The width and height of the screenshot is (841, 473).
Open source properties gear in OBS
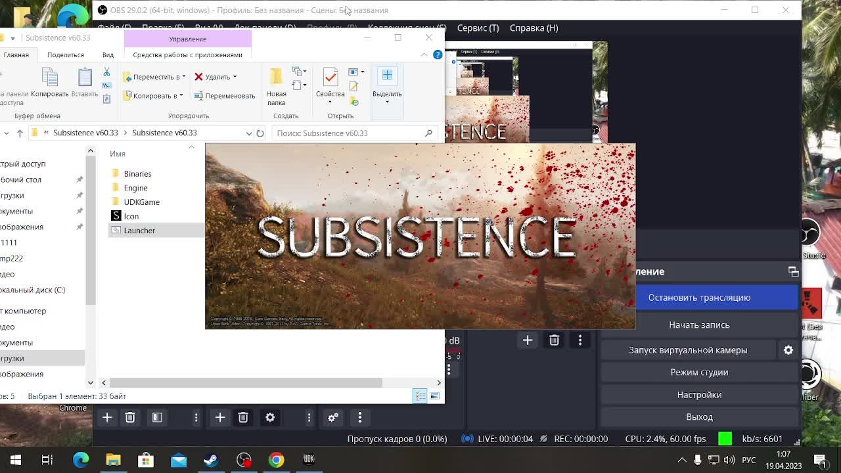[x=270, y=417]
